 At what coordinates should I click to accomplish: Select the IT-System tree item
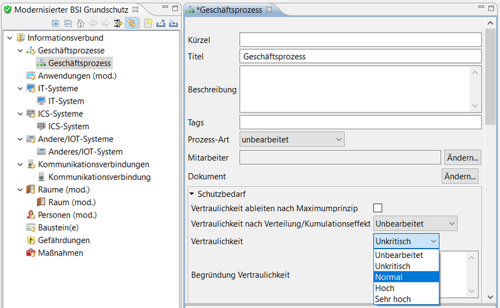tap(66, 101)
